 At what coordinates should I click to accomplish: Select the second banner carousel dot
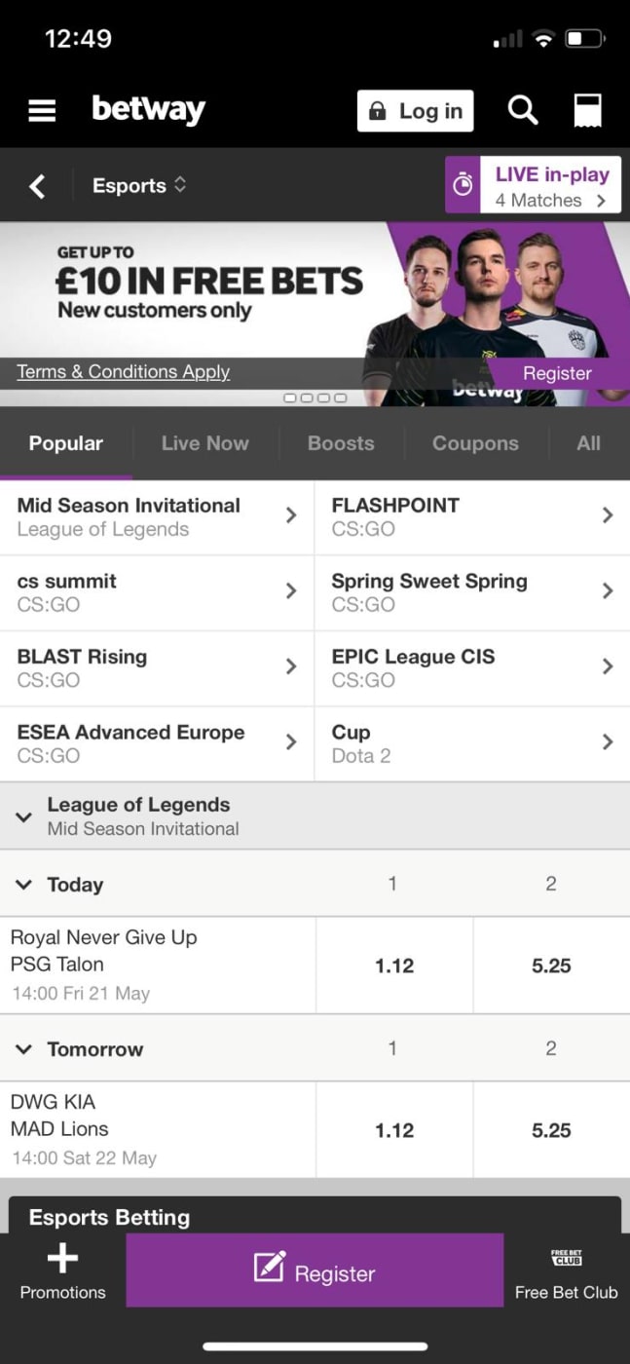click(305, 398)
